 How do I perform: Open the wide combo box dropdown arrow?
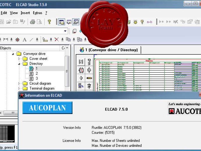65,31
